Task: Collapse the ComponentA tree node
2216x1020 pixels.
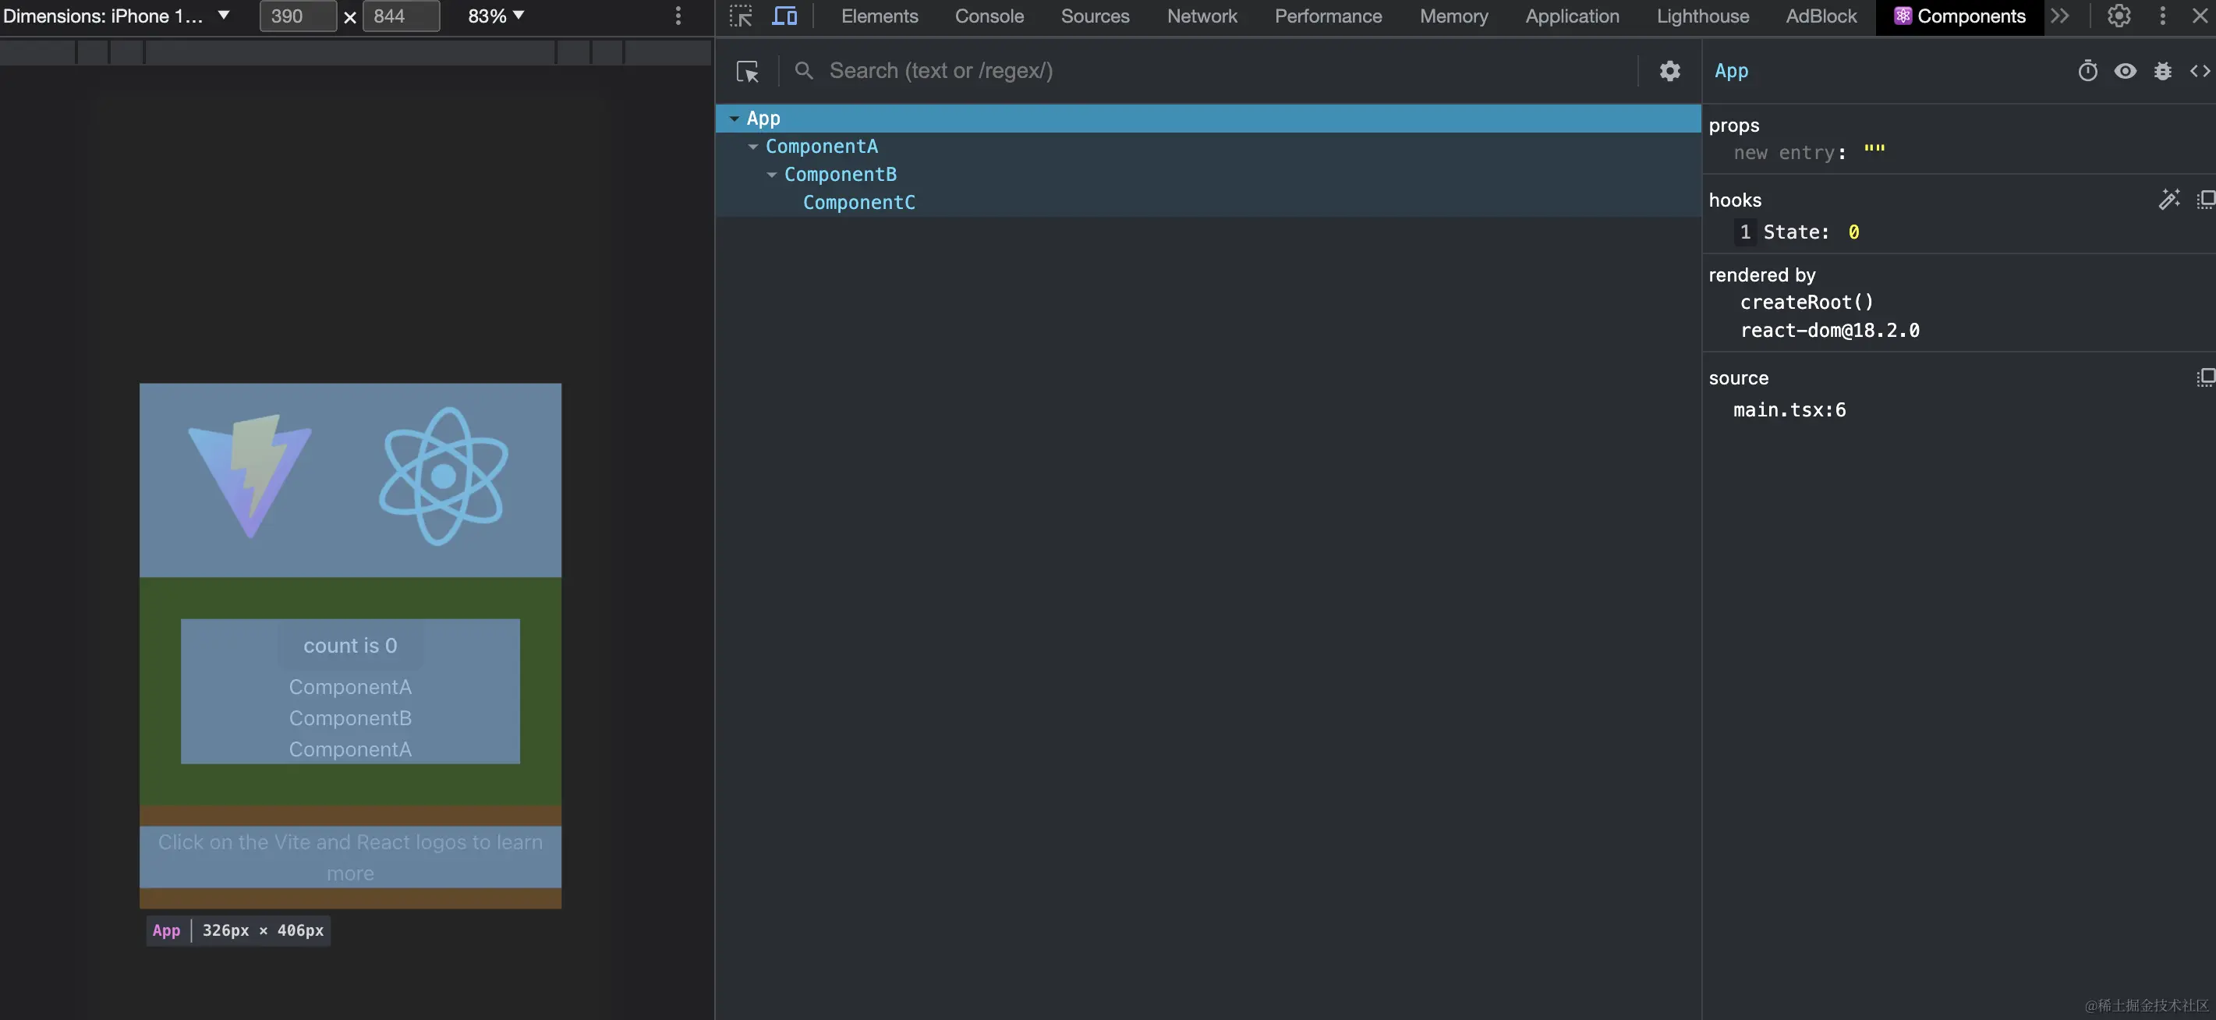Action: tap(752, 147)
